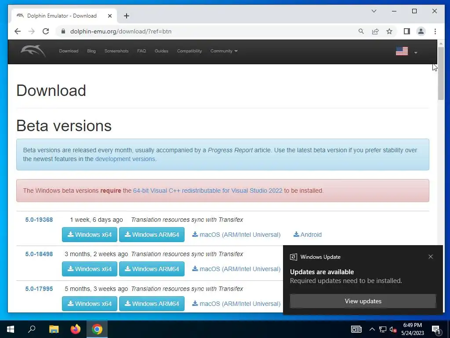Select the Dolphin Emulator - Download tab
This screenshot has width=450, height=338.
click(x=64, y=16)
